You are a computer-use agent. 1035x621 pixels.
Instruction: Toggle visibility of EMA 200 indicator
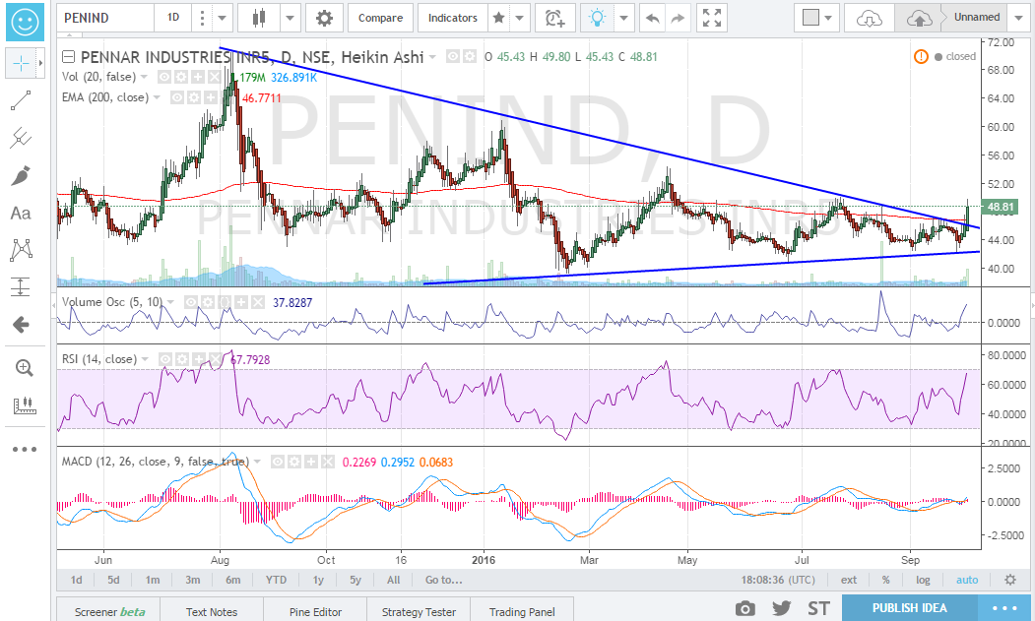tap(177, 97)
